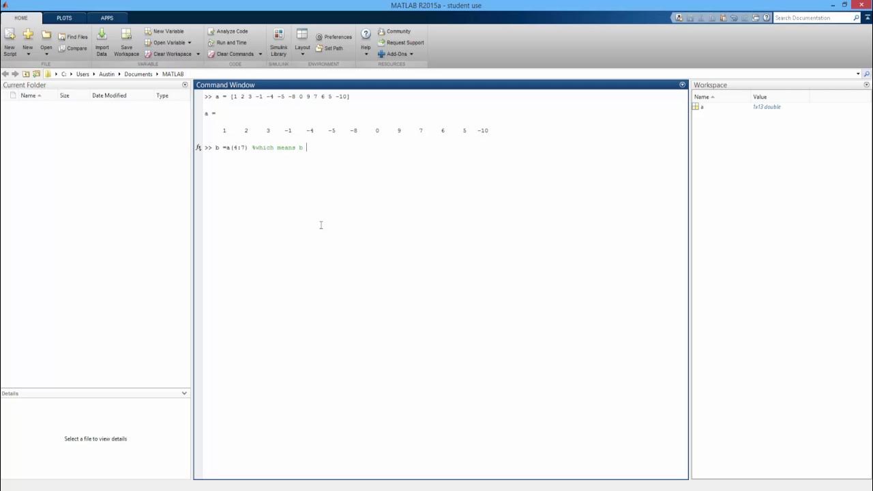Click the Search Documentation magnifier icon

tap(857, 18)
